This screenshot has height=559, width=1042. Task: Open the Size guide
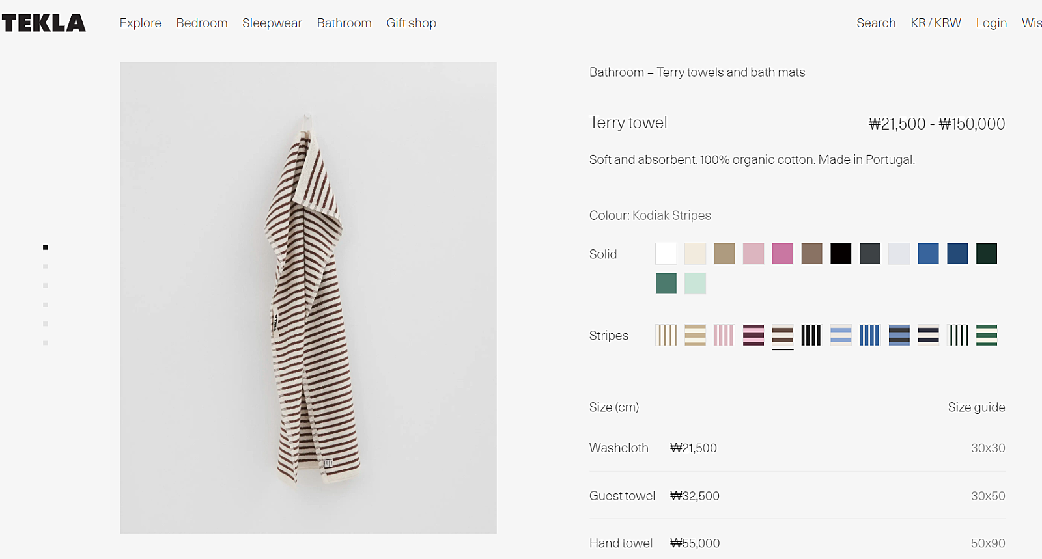point(976,407)
